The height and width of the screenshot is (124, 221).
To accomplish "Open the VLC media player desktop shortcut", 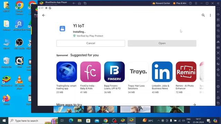I will [x=19, y=82].
